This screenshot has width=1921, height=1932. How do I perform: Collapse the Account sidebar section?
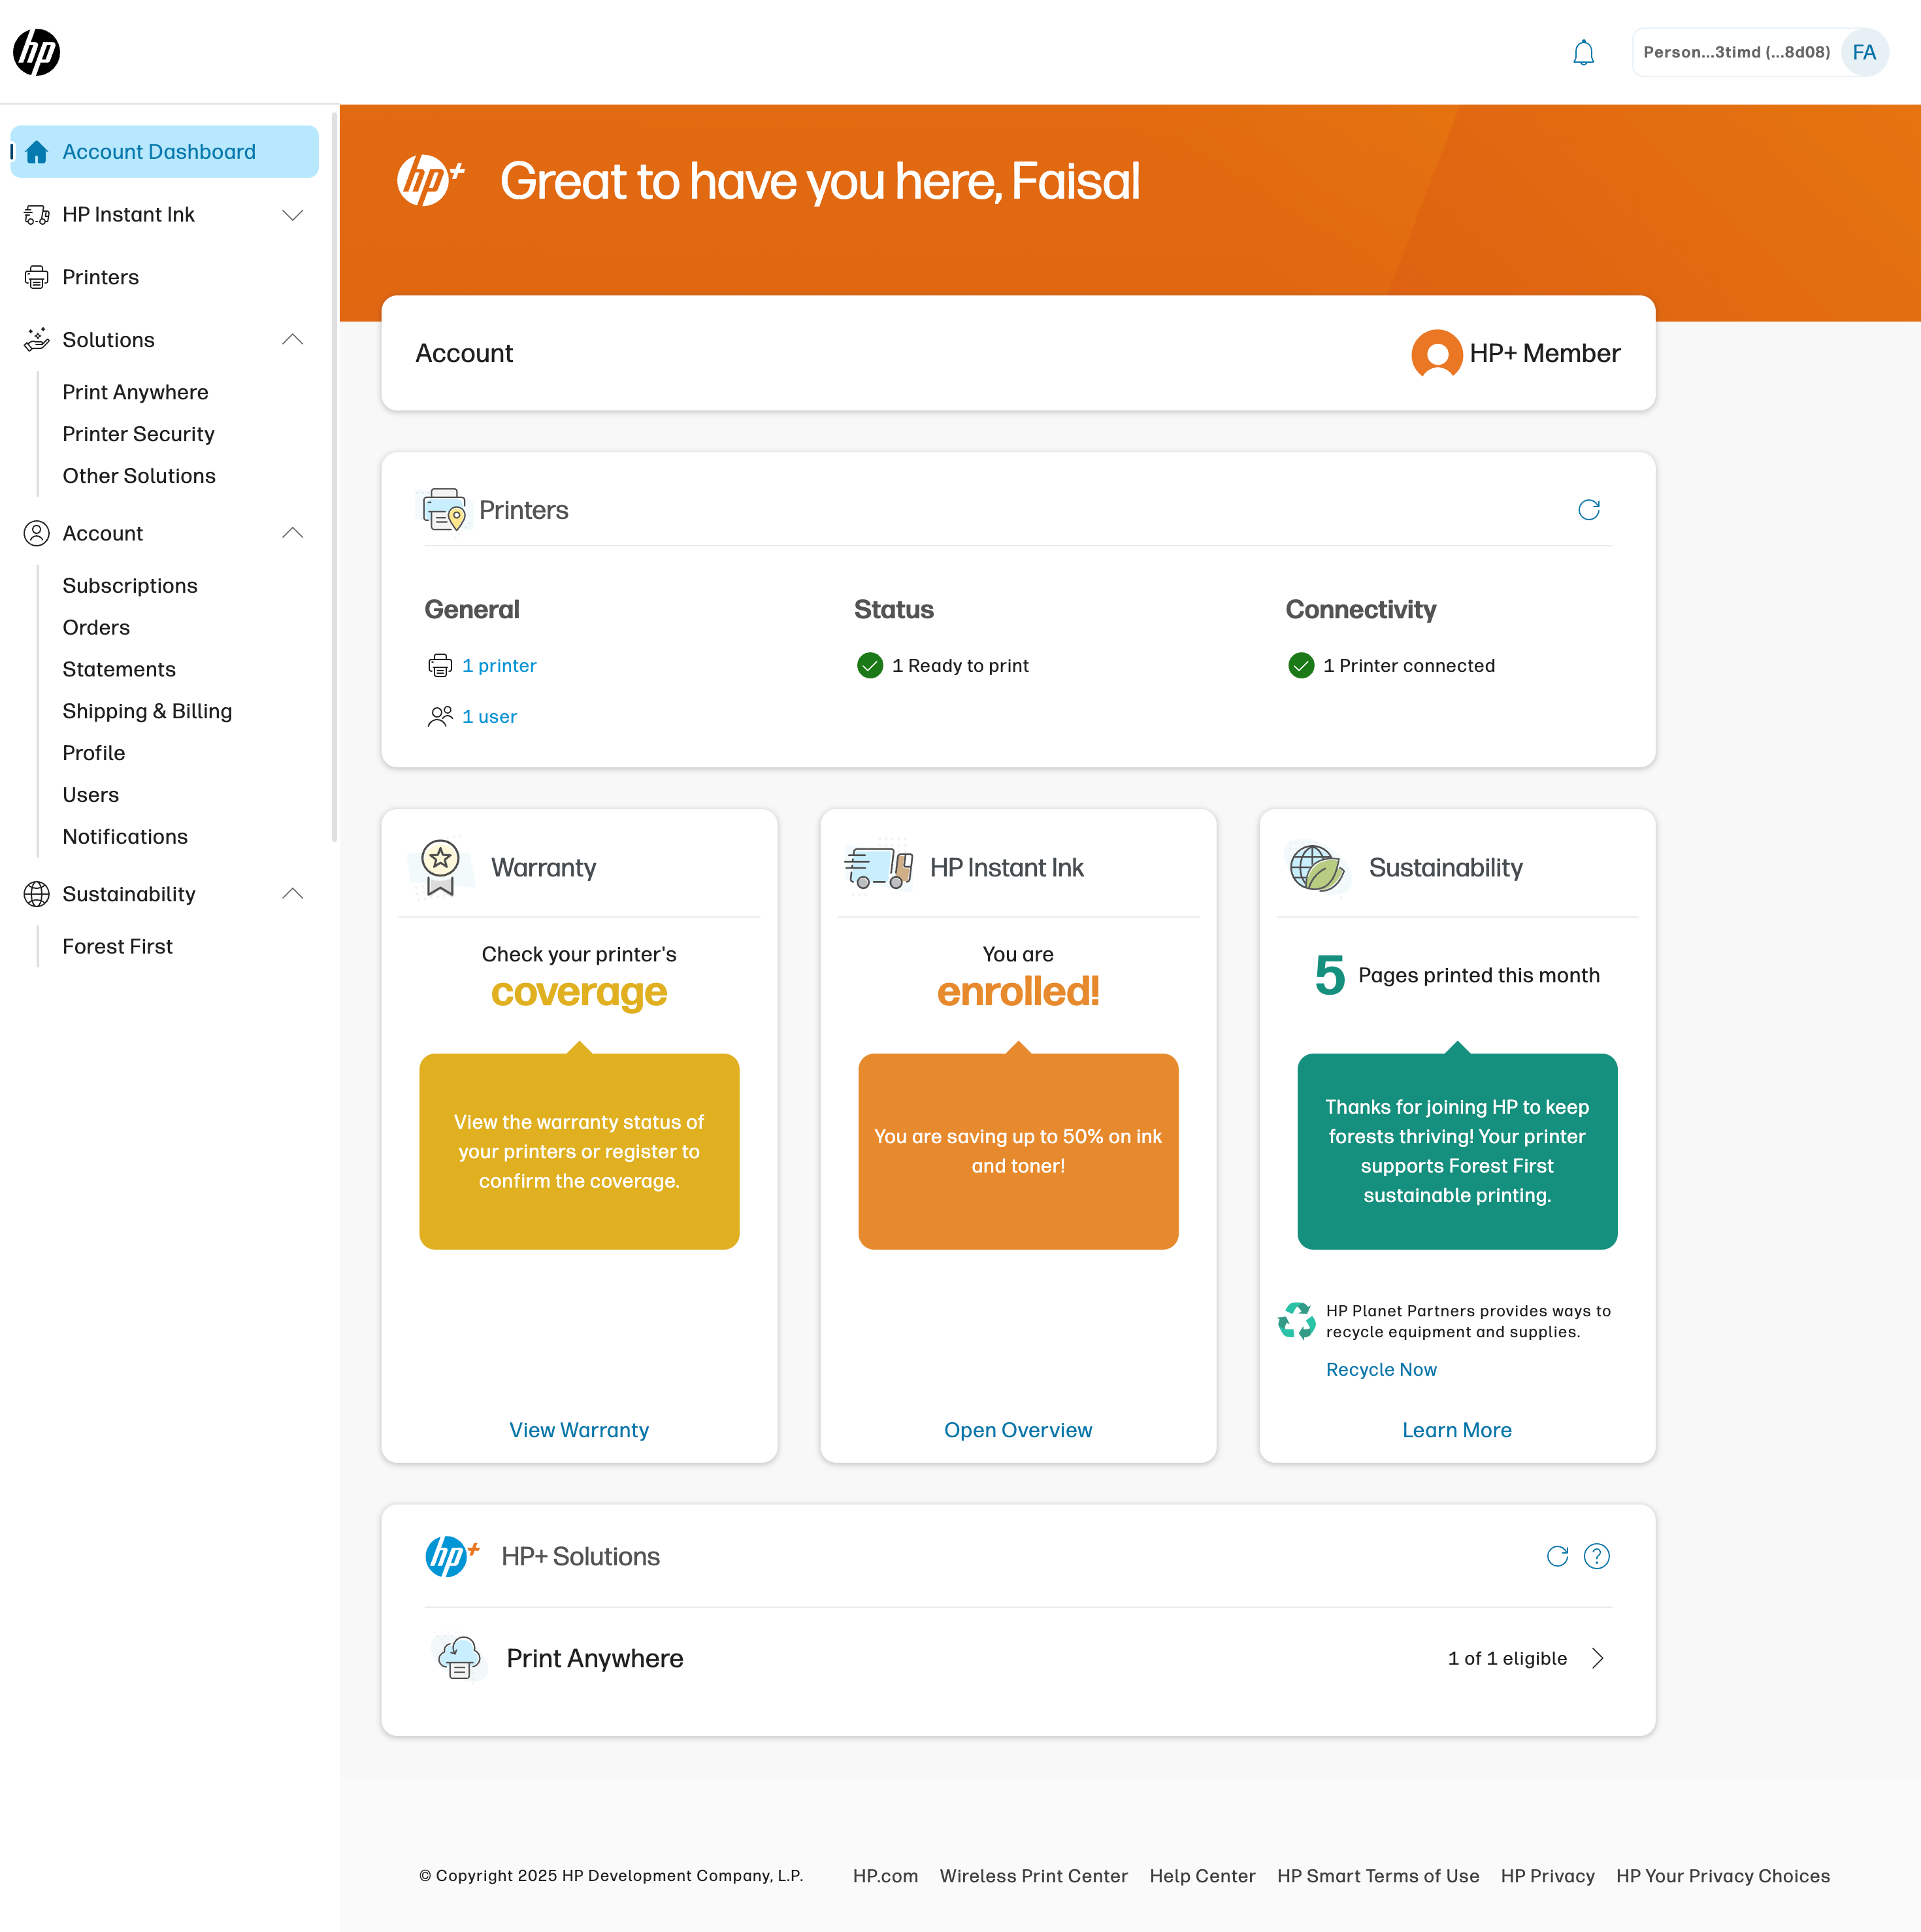(x=293, y=533)
